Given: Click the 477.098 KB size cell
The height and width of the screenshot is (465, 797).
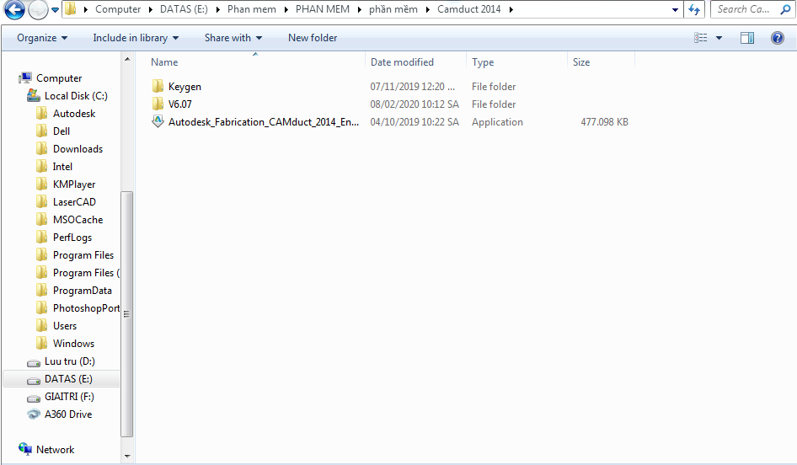Looking at the screenshot, I should point(604,122).
